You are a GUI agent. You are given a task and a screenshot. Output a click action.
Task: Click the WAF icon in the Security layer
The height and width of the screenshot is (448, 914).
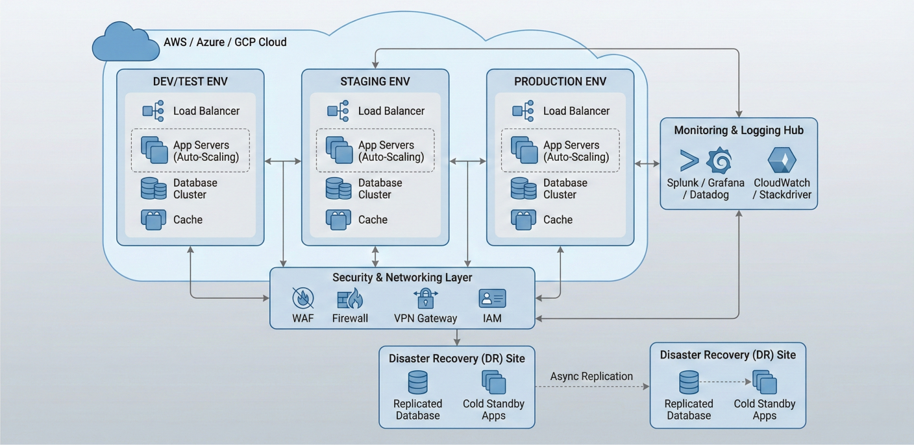(x=303, y=298)
